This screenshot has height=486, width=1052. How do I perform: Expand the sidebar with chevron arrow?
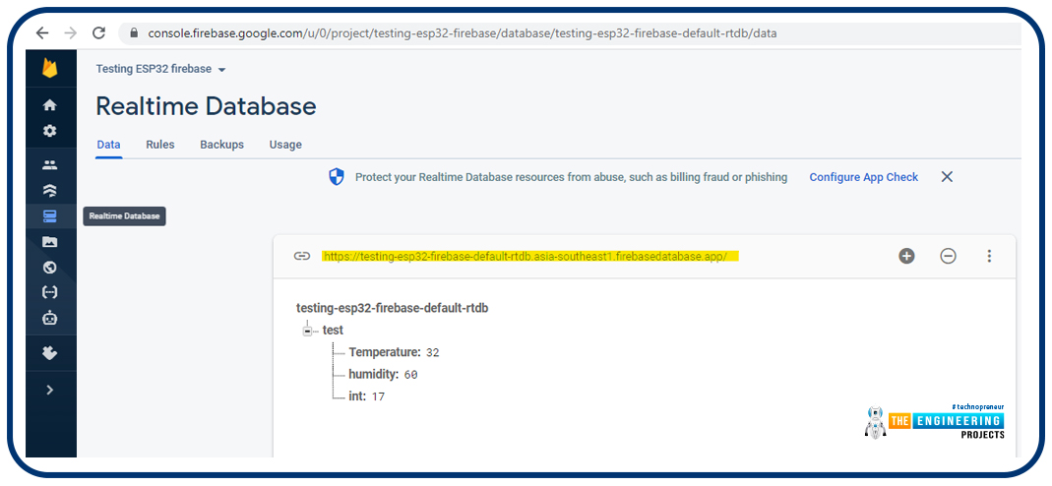(50, 390)
